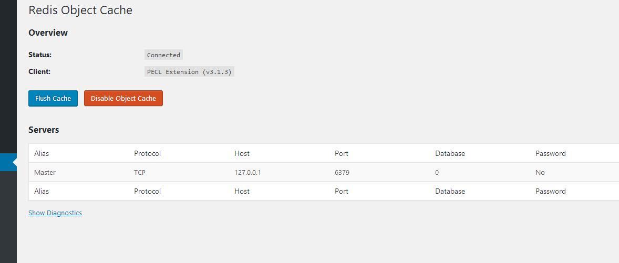Click the Alias column header at the table top

coord(42,153)
